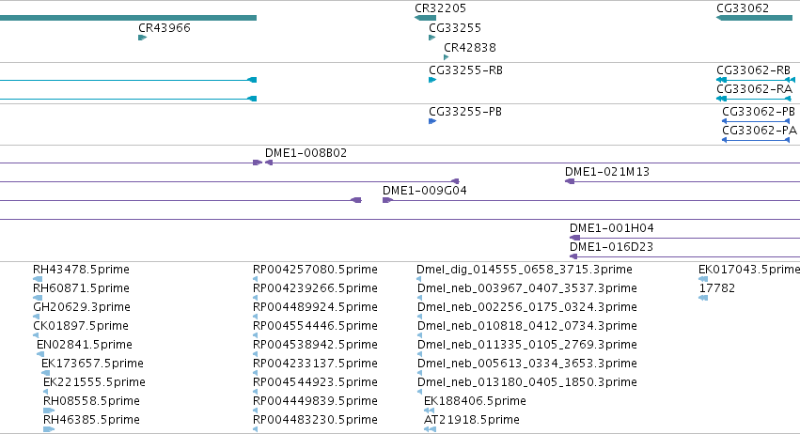
Task: Select RP004483230.5prime feature label
Action: coord(315,421)
